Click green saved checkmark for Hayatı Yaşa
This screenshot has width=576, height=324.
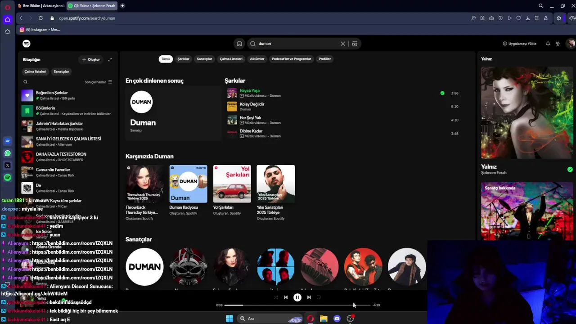point(442,93)
